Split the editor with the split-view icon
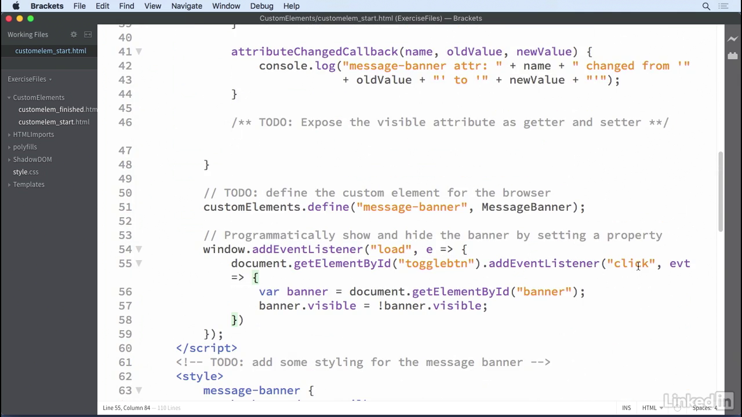 tap(88, 35)
